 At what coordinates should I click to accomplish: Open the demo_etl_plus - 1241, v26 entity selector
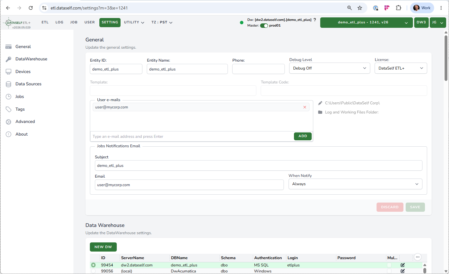click(x=366, y=23)
